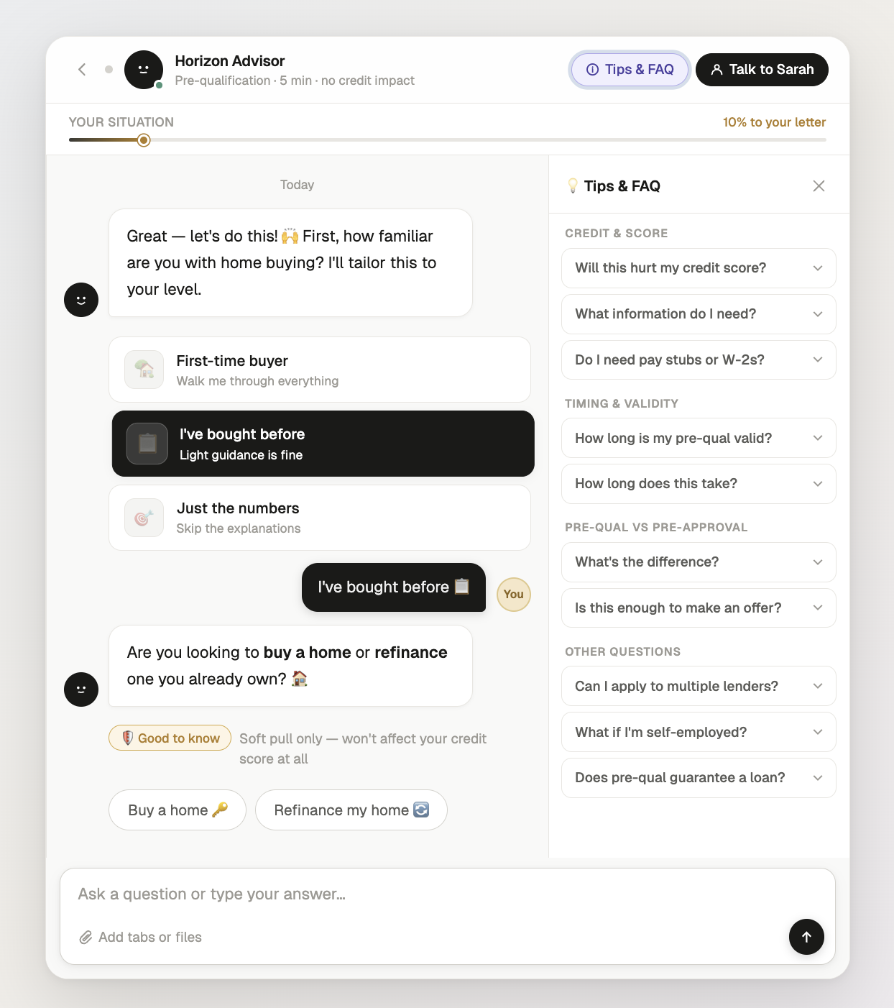Select the First-time buyer option
The height and width of the screenshot is (1008, 894).
pyautogui.click(x=320, y=370)
